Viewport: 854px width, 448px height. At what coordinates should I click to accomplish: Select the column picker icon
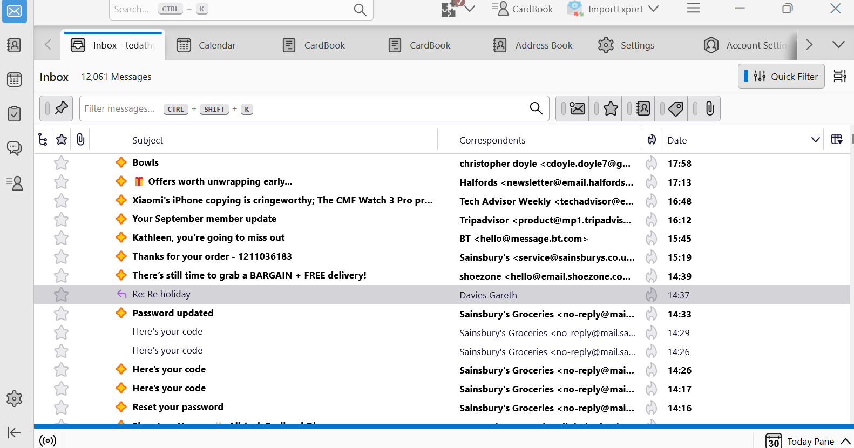pos(837,140)
